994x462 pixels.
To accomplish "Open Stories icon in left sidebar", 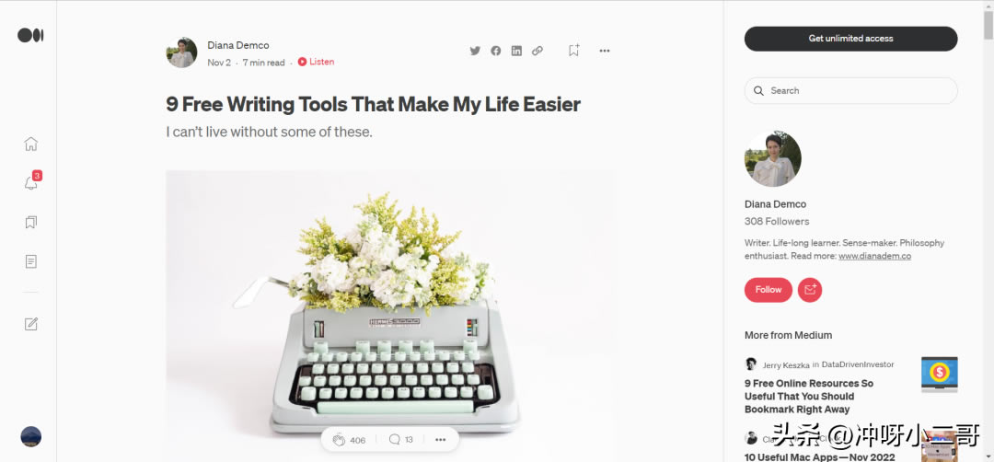I will click(x=31, y=261).
